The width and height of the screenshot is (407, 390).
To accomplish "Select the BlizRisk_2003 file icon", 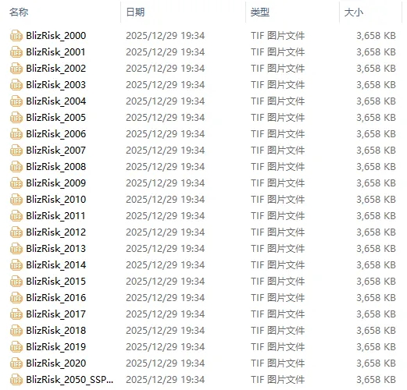I will 16,85.
